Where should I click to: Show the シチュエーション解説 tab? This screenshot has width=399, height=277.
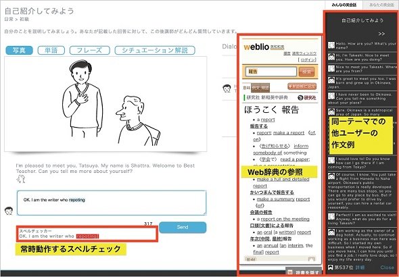point(155,50)
